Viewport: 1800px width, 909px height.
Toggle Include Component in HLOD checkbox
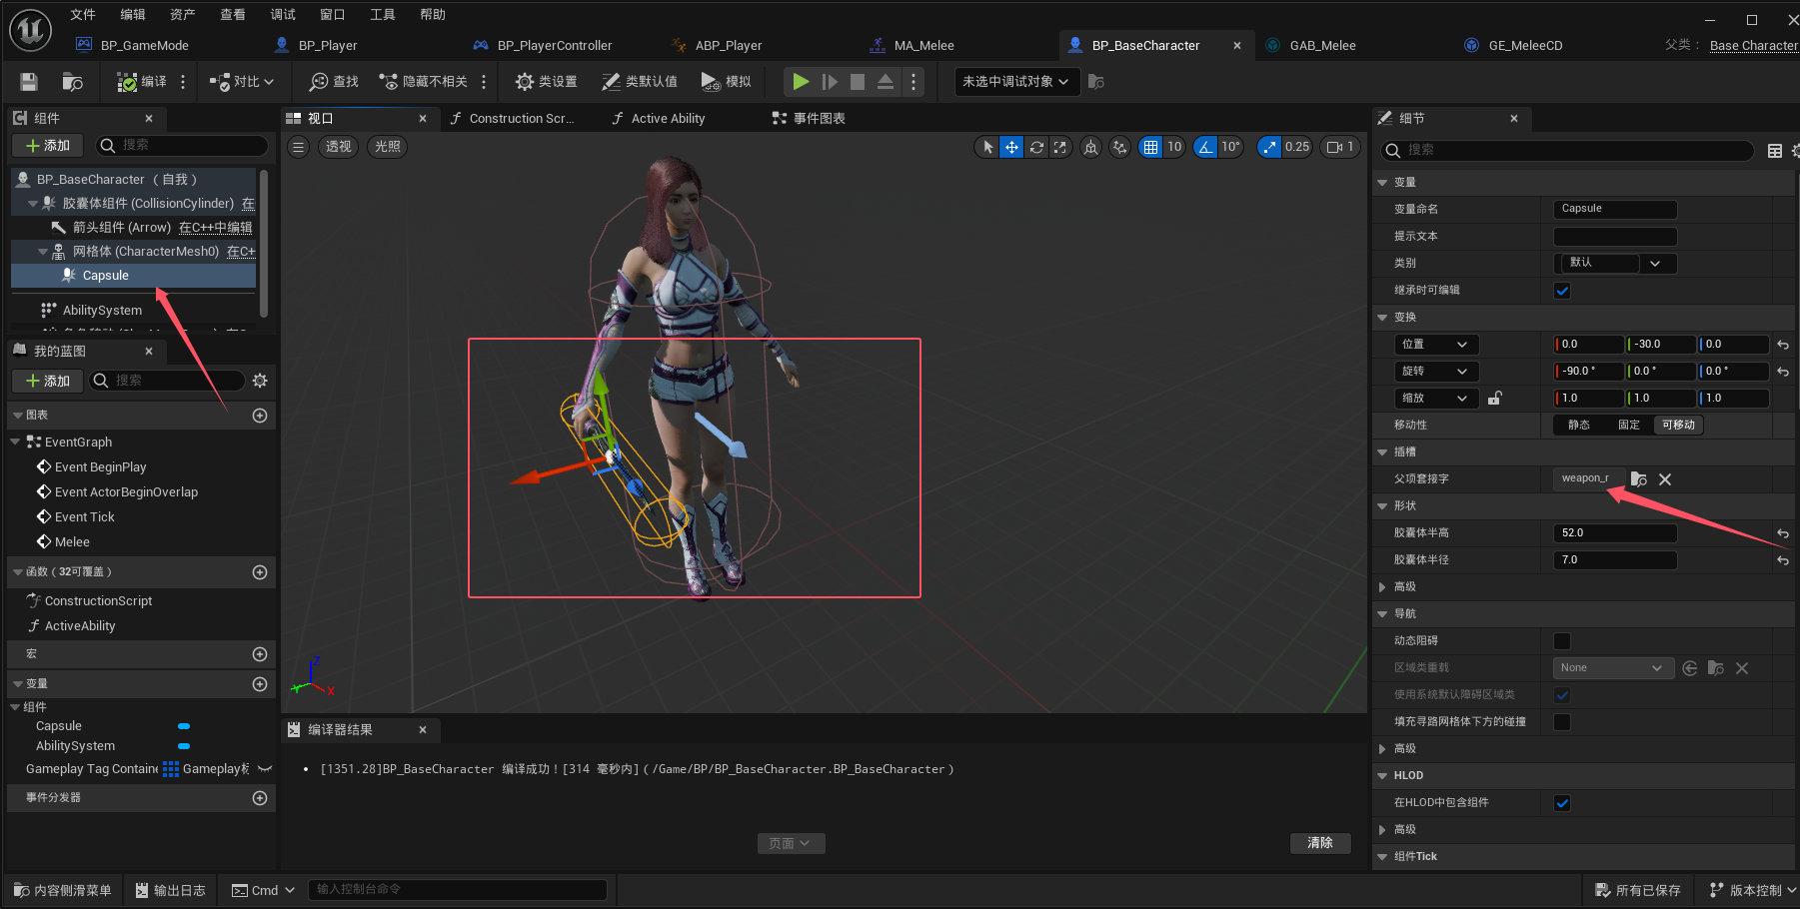click(1562, 803)
